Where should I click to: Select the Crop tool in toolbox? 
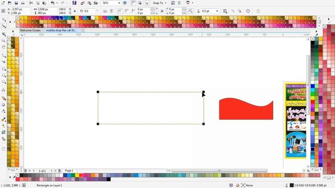pyautogui.click(x=4, y=34)
